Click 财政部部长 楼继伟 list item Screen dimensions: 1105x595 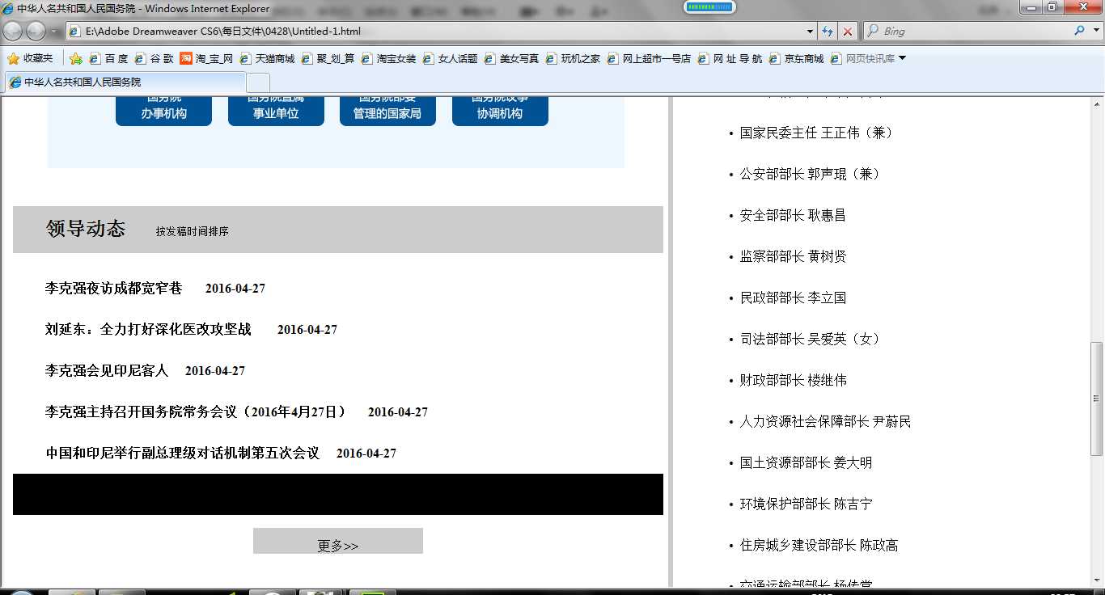tap(793, 380)
